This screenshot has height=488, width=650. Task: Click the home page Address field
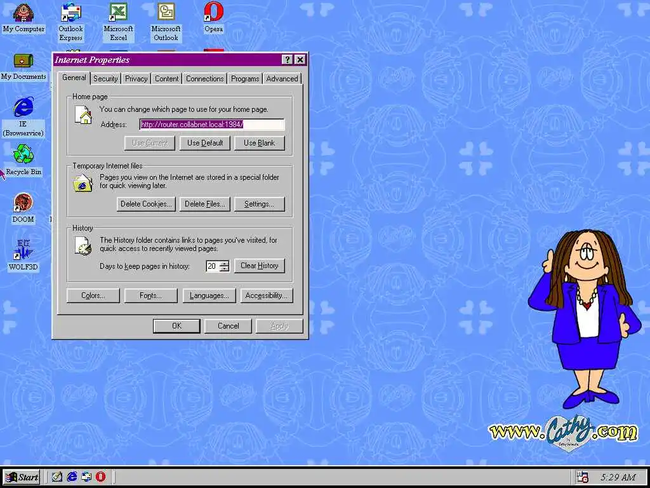tap(212, 124)
